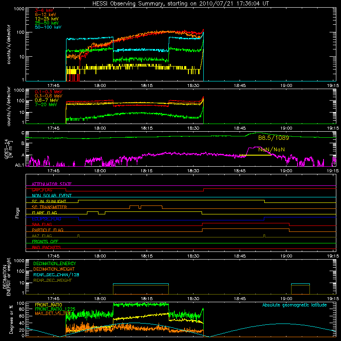Select the '50-100 keV' legend label
This screenshot has width=341, height=341.
[48, 27]
